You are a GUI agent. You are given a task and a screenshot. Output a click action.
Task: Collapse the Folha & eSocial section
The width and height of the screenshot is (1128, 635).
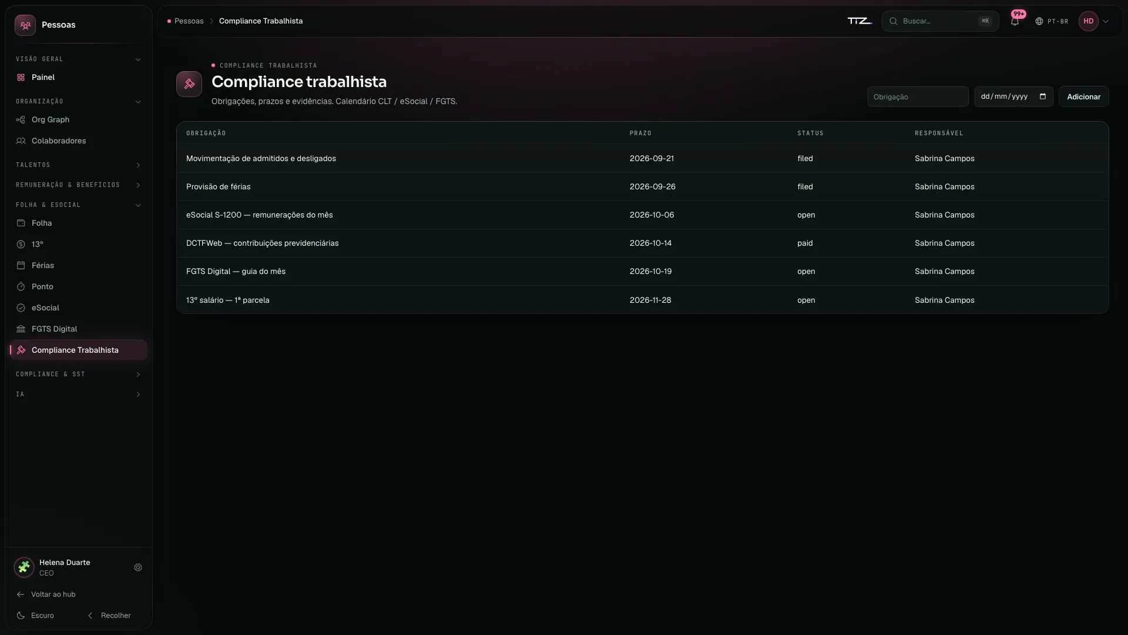pyautogui.click(x=78, y=205)
